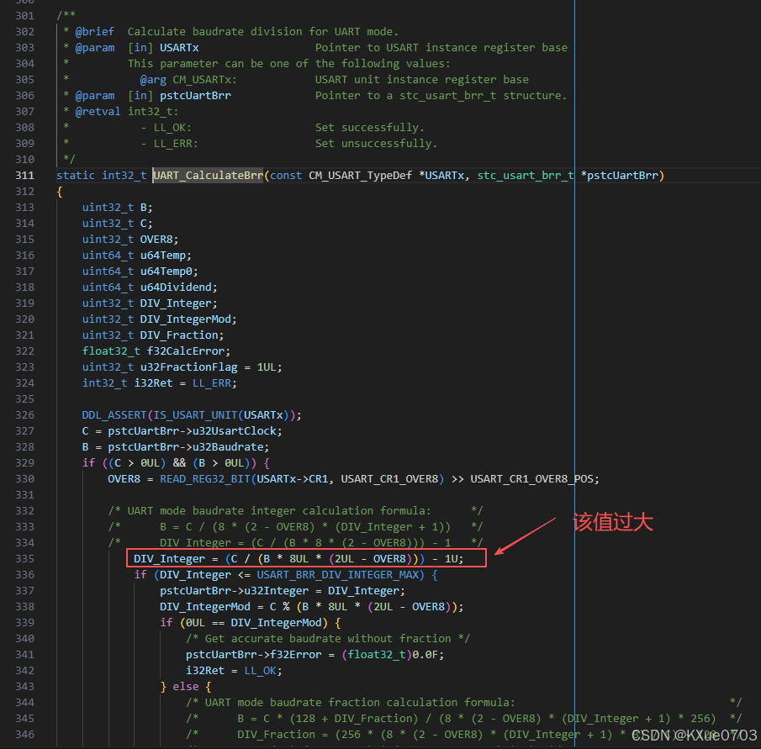Click @retval tag in doc comment
The image size is (761, 749).
coord(98,112)
